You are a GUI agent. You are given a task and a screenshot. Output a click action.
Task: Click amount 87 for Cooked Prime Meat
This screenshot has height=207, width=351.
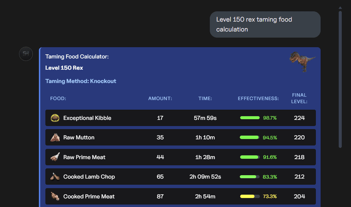(160, 196)
